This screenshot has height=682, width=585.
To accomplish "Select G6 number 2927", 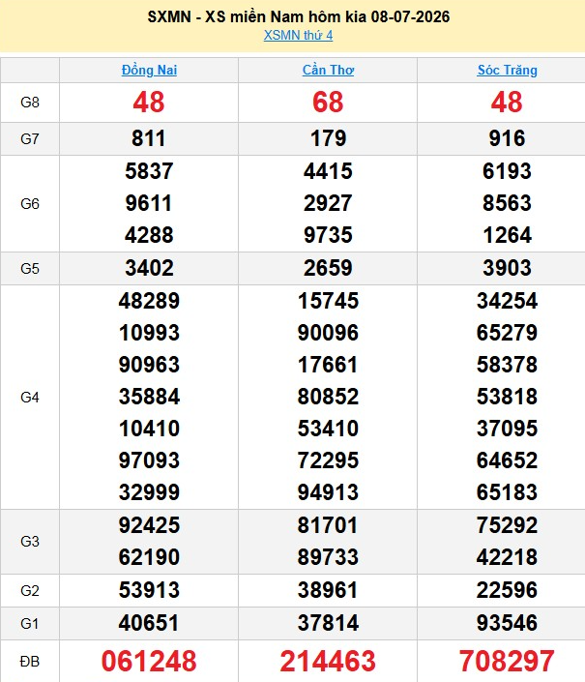I will [x=328, y=203].
